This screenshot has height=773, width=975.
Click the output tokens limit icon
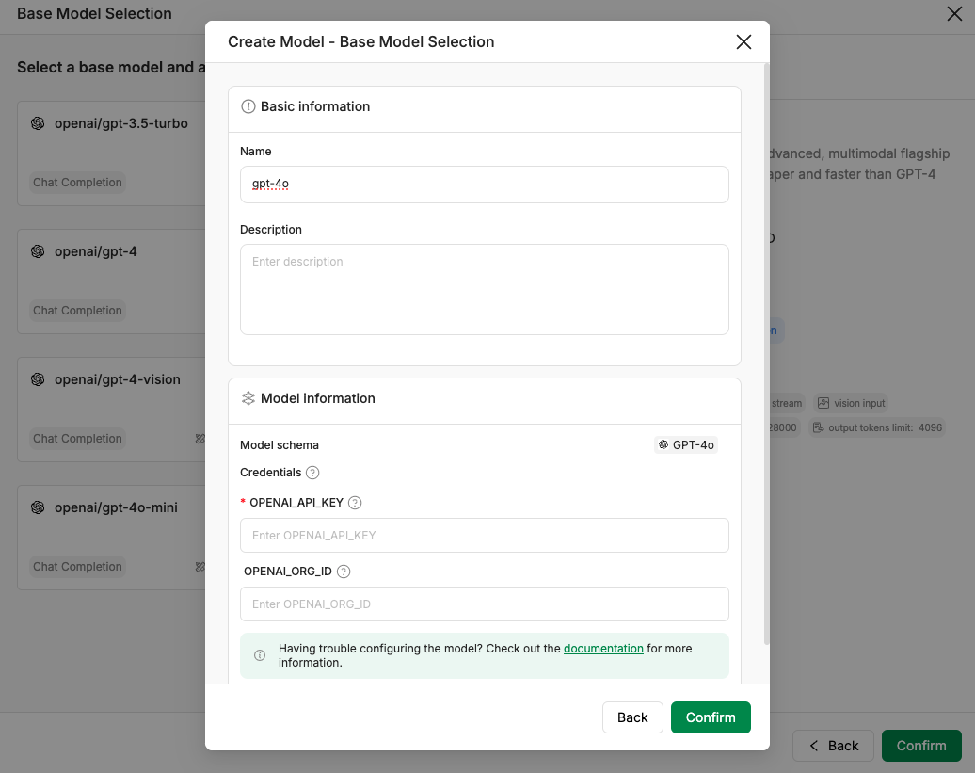pos(819,427)
